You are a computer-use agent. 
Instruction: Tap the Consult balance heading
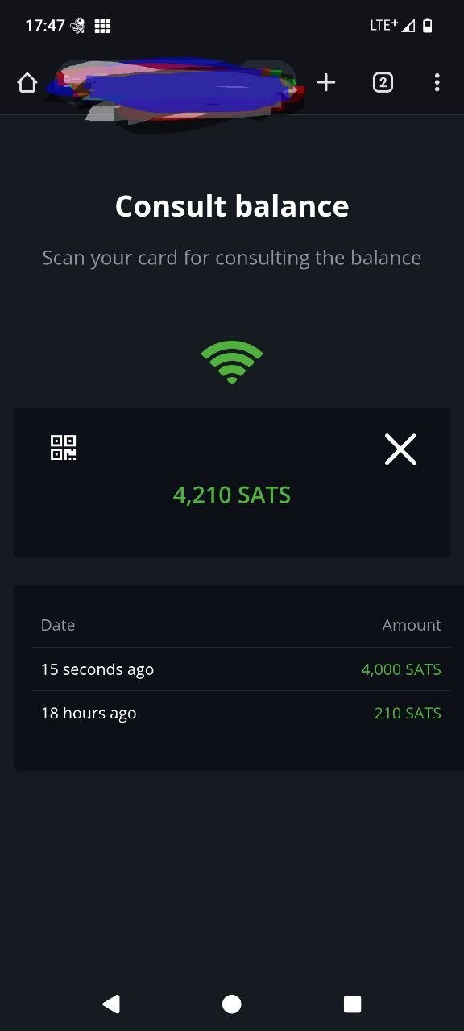[232, 206]
